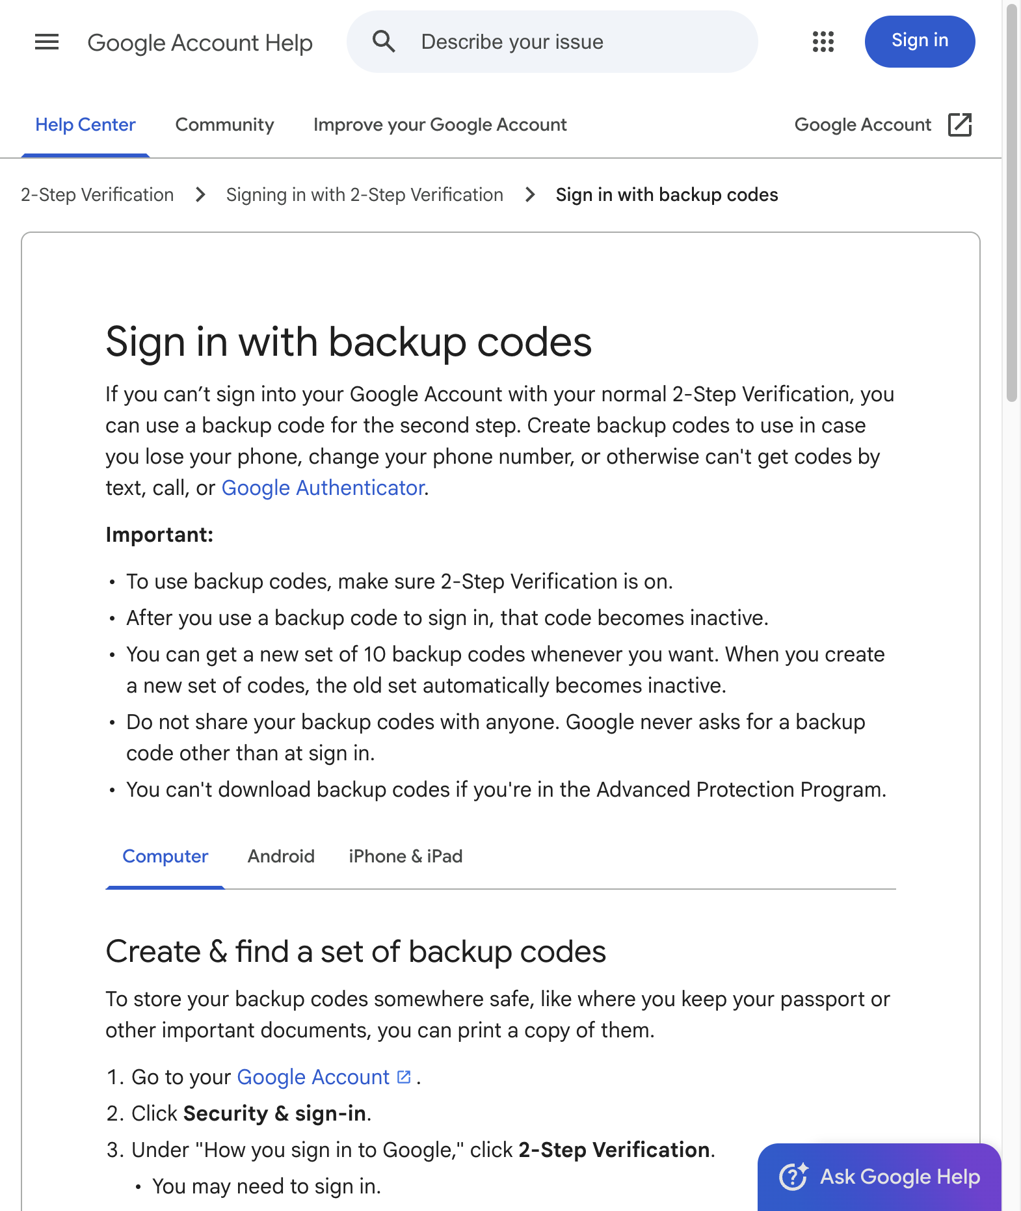
Task: Click bullet 'You may need to sign in.'
Action: coord(267,1187)
